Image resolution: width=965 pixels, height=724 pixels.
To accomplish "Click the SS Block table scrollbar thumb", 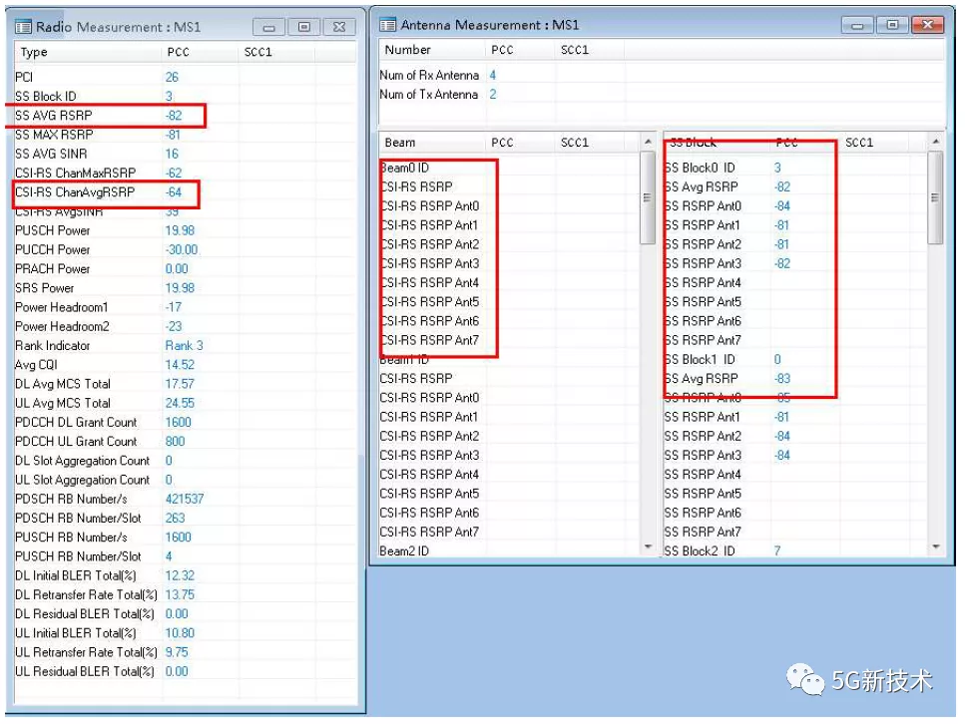I will click(935, 197).
